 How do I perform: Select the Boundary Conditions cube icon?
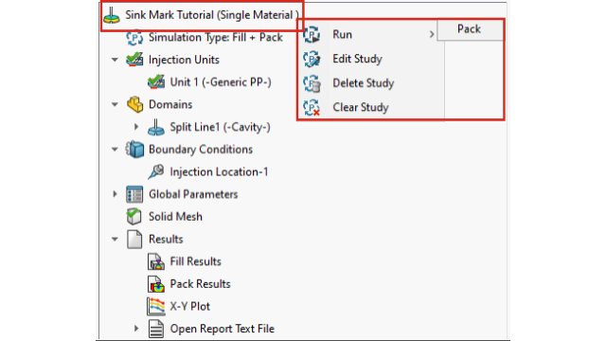(x=134, y=150)
